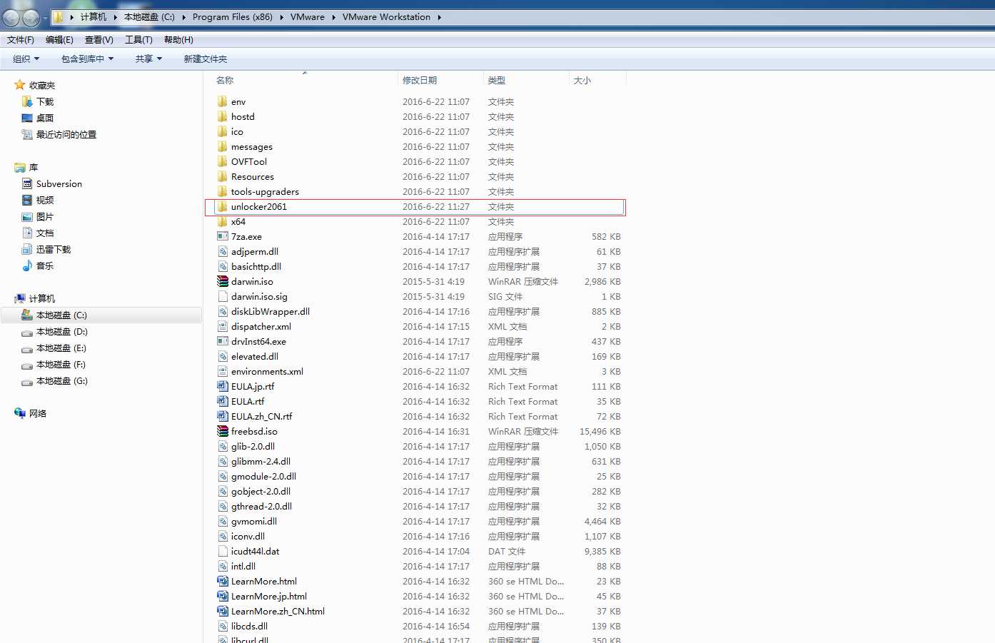This screenshot has height=643, width=995.
Task: Select the environments.xml file name
Action: [x=267, y=371]
